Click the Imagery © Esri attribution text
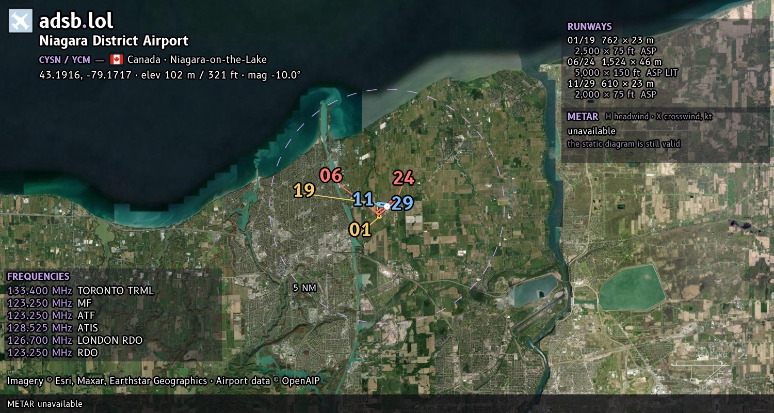 pos(164,381)
